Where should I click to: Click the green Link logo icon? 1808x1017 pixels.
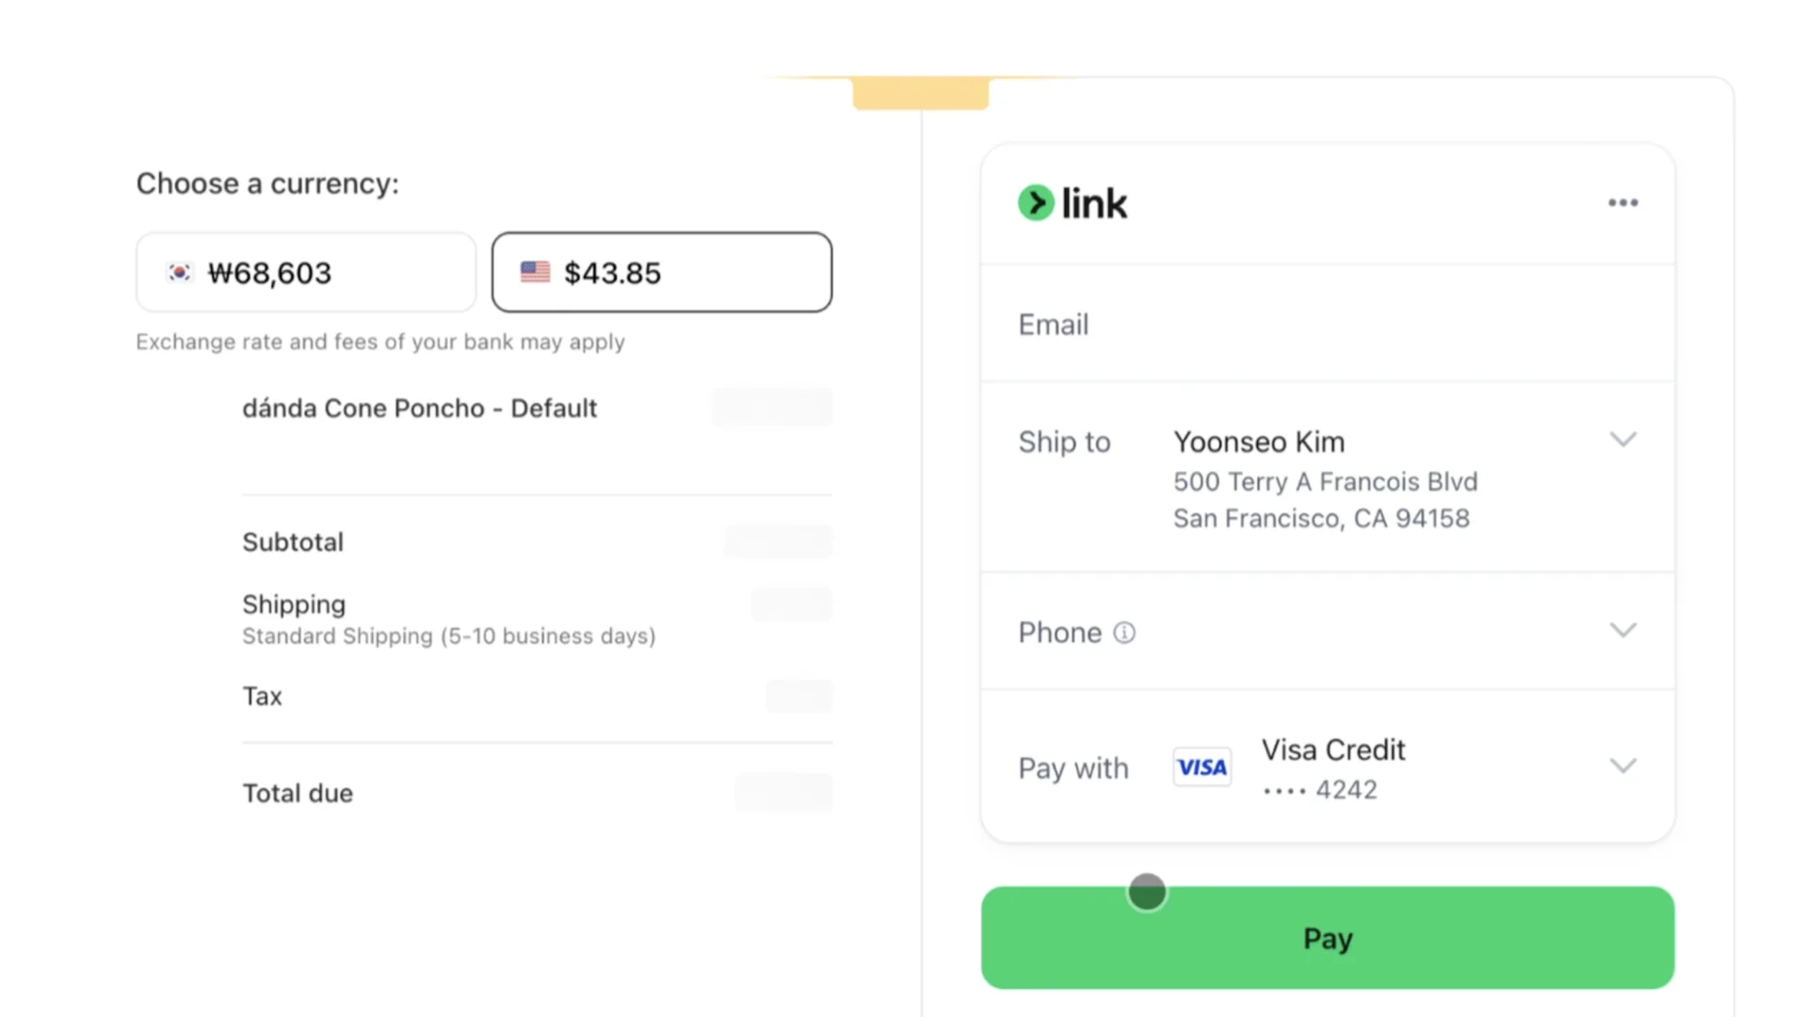coord(1036,202)
